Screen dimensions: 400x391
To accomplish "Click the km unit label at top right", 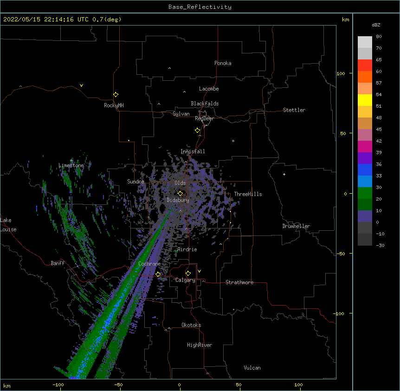I will pyautogui.click(x=345, y=20).
